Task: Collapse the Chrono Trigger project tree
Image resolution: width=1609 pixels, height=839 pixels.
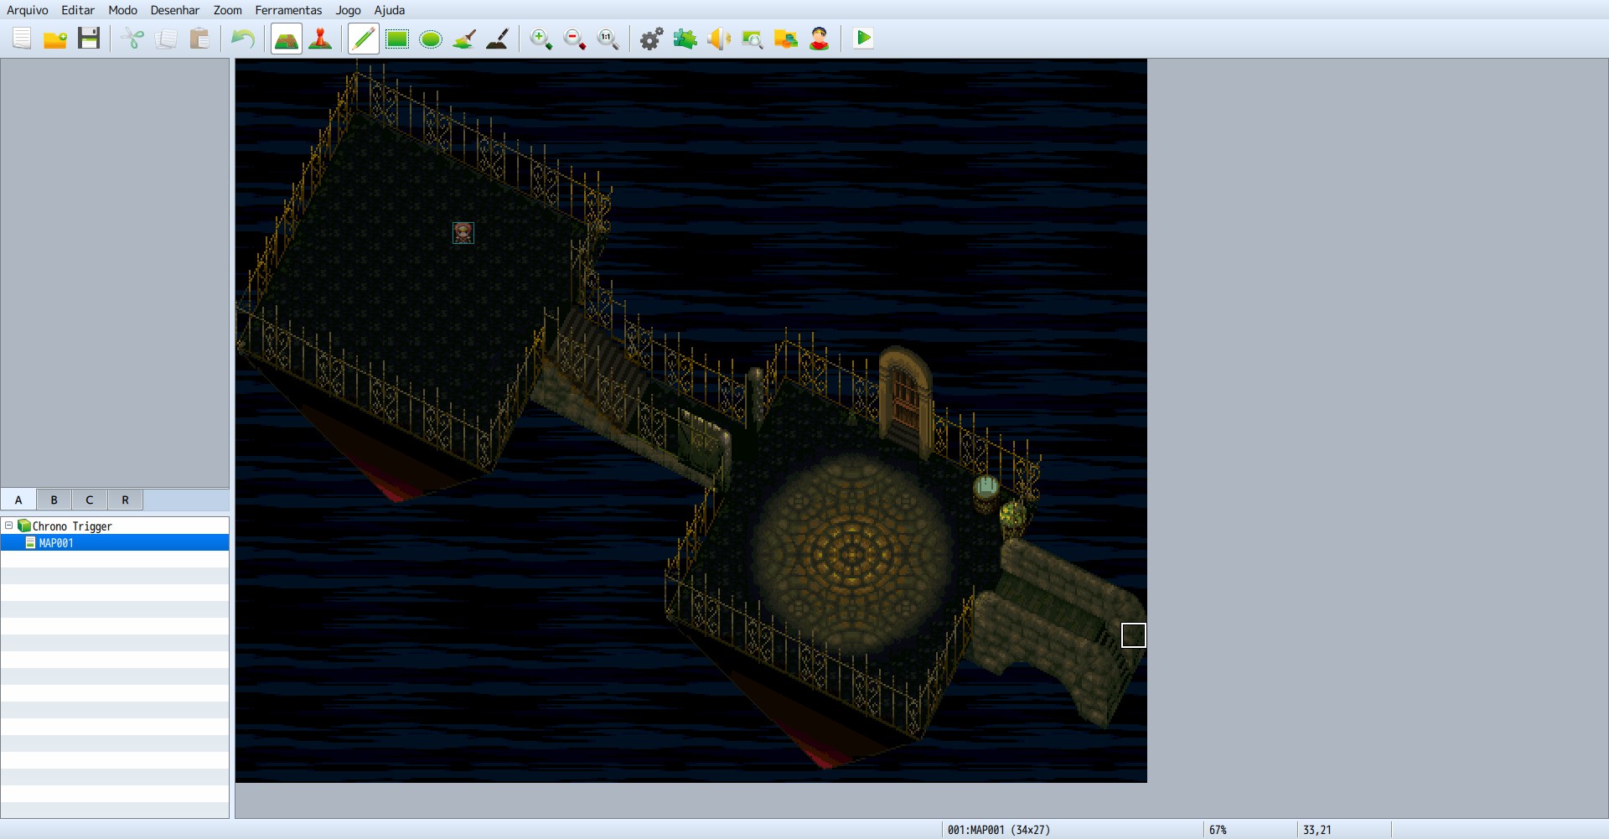Action: 9,526
